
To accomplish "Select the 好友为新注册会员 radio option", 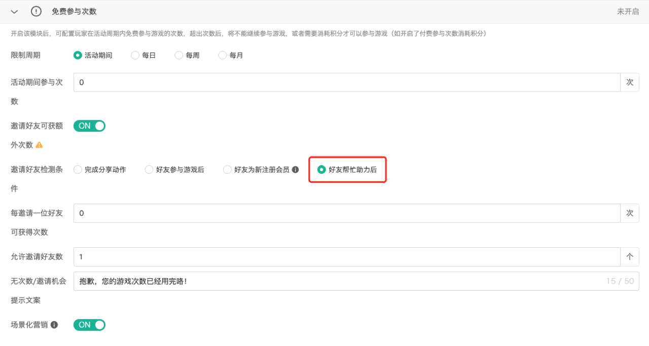I will [x=227, y=170].
